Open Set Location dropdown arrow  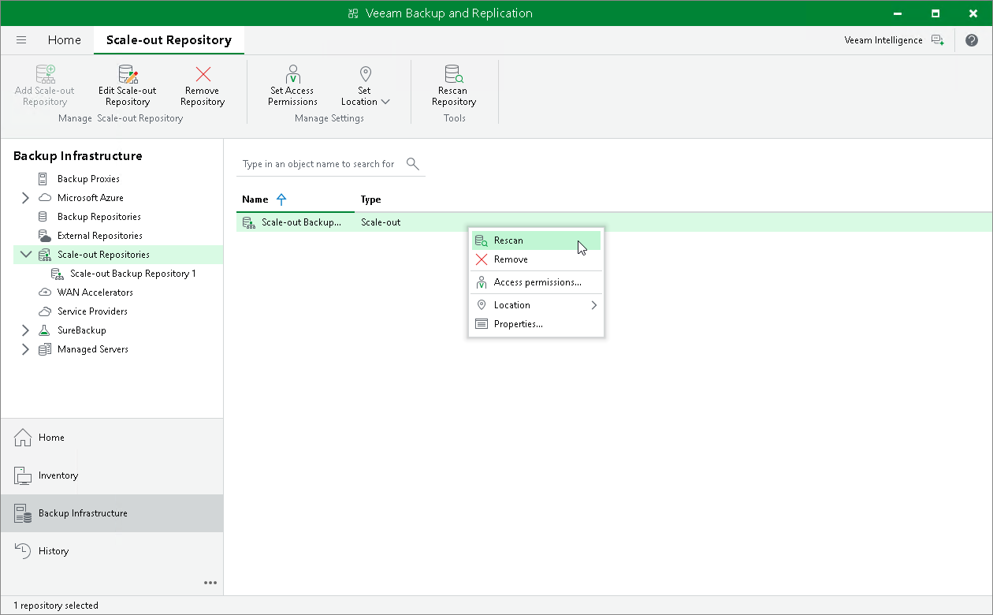click(x=385, y=102)
